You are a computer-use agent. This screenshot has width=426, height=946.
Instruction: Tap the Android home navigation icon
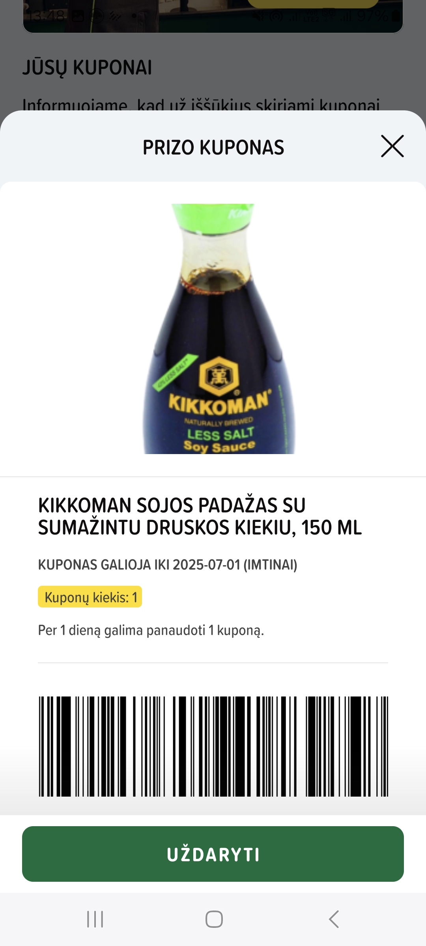pos(214,919)
